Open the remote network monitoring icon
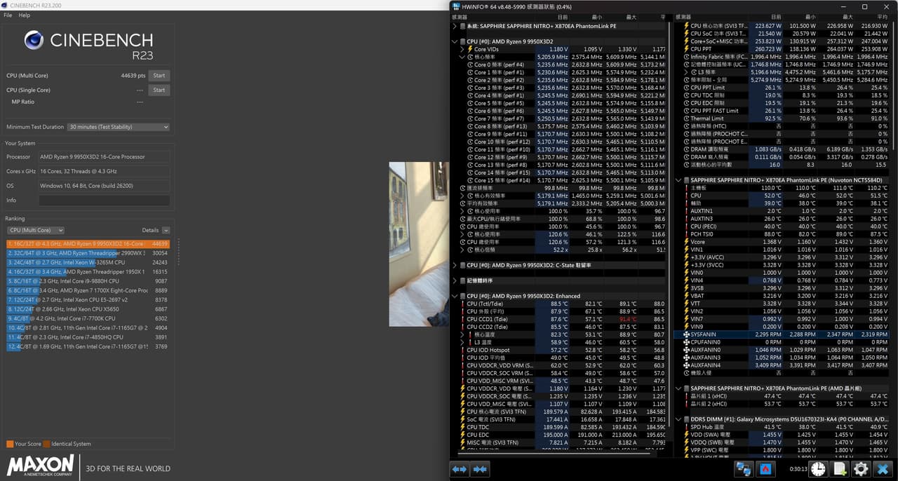This screenshot has width=898, height=481. pyautogui.click(x=744, y=469)
